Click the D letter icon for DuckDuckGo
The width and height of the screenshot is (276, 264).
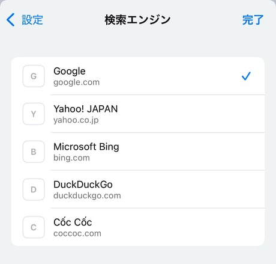click(34, 189)
